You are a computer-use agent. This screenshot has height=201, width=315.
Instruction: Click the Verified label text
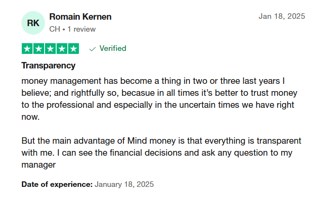pos(113,48)
